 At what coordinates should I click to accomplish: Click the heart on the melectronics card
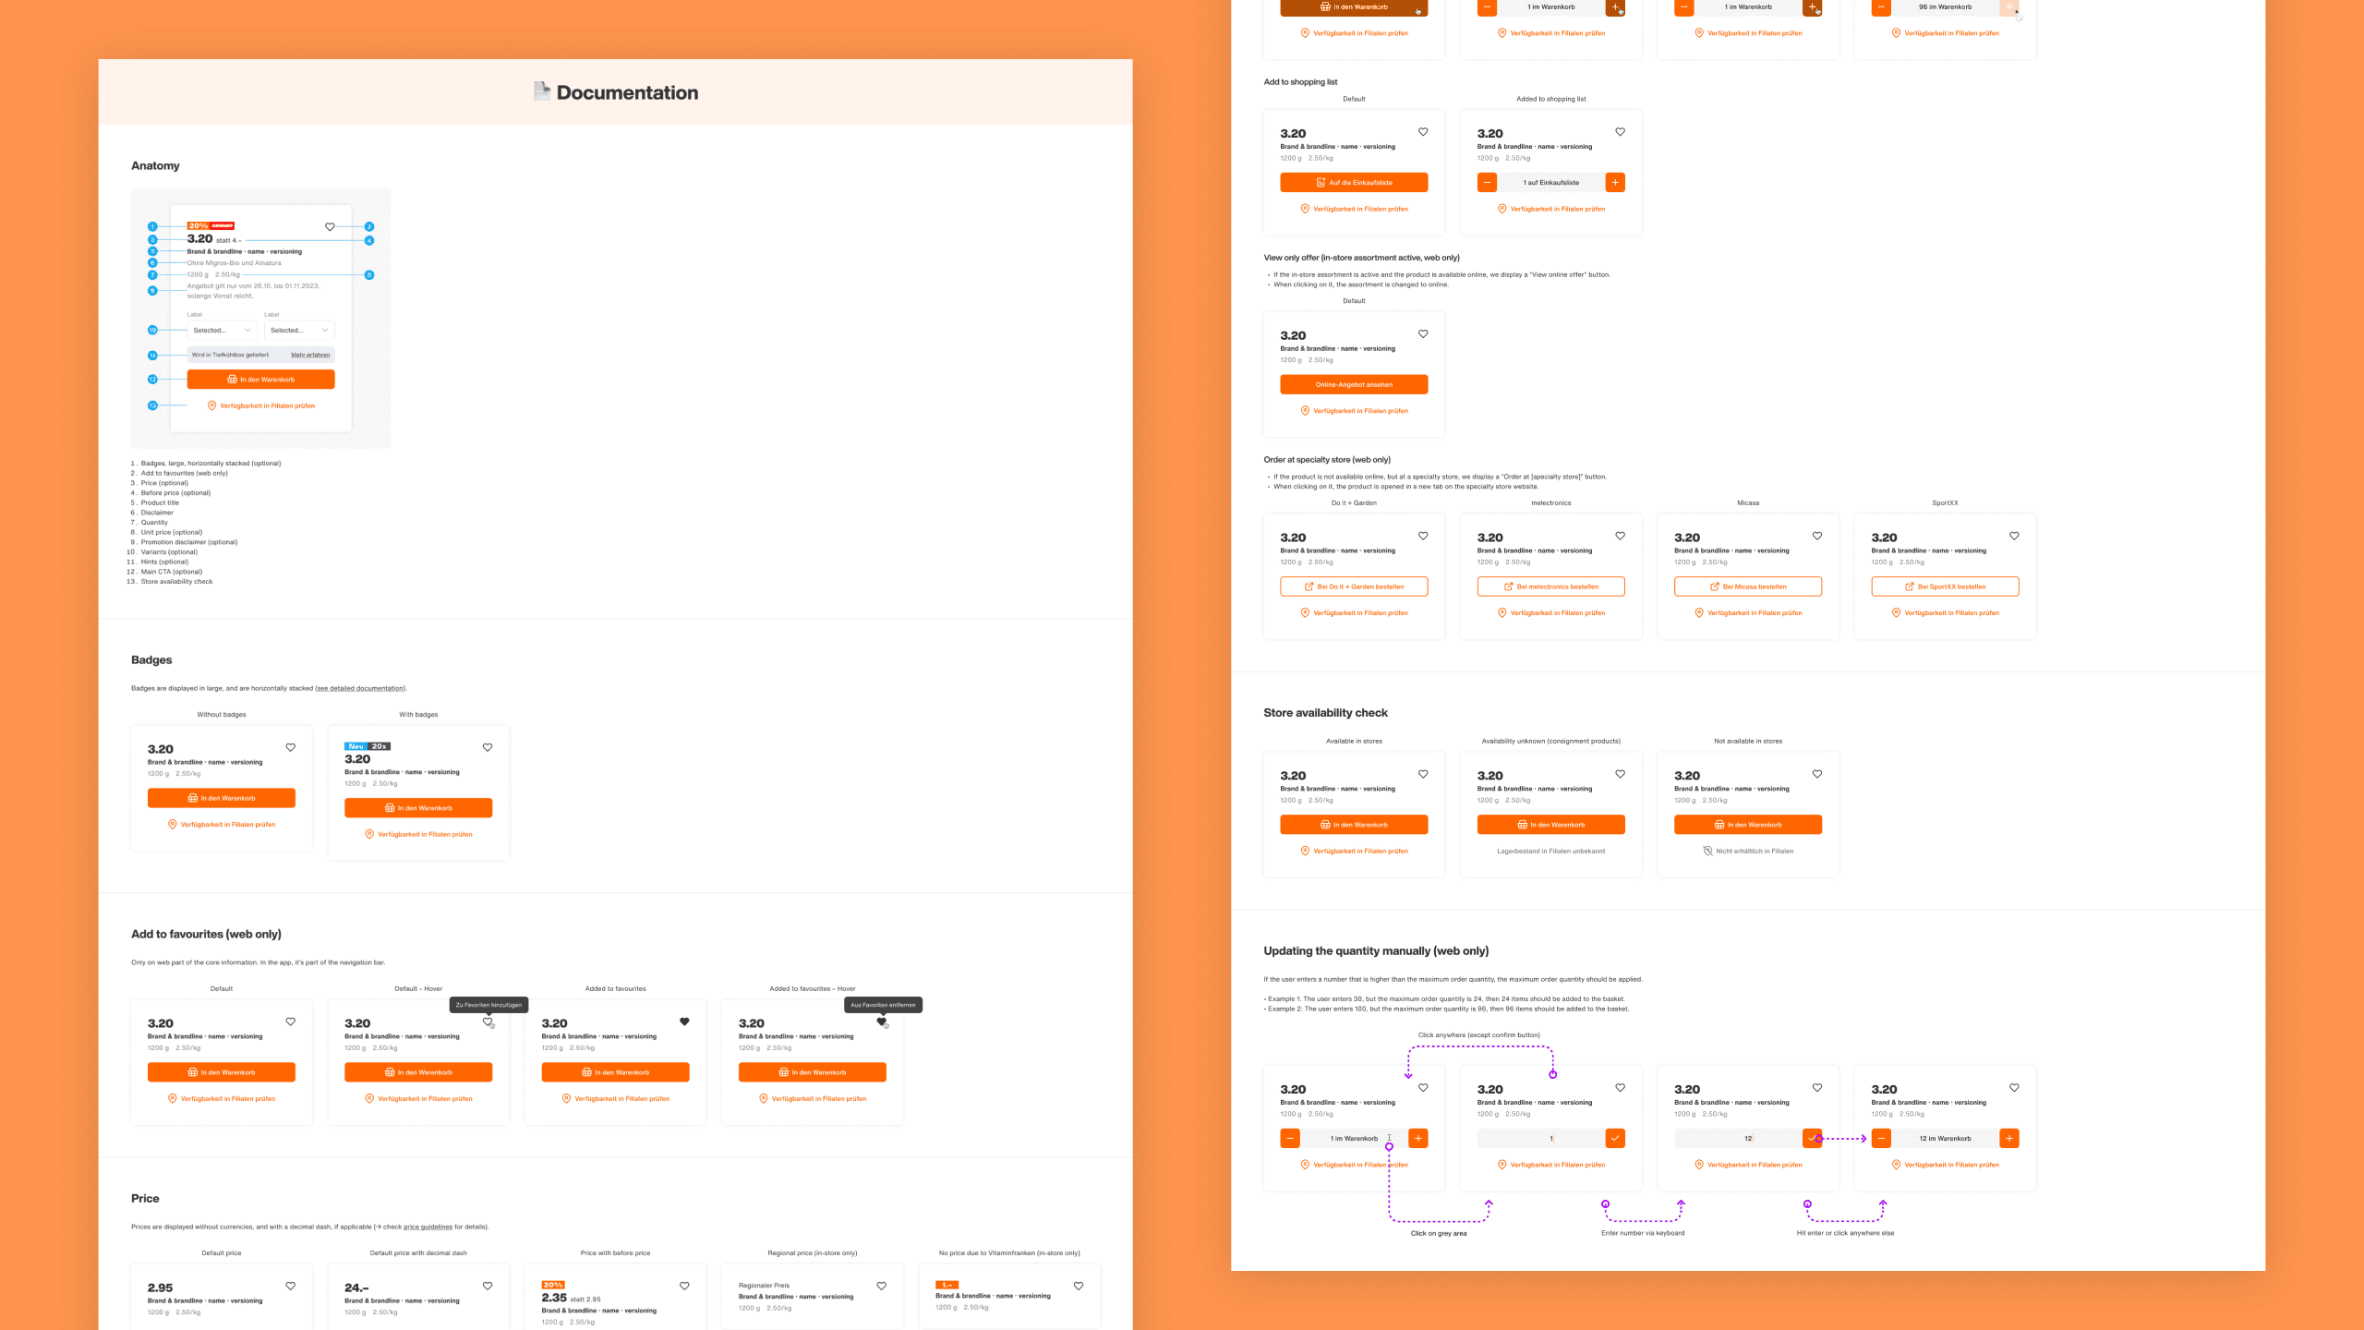pyautogui.click(x=1621, y=536)
